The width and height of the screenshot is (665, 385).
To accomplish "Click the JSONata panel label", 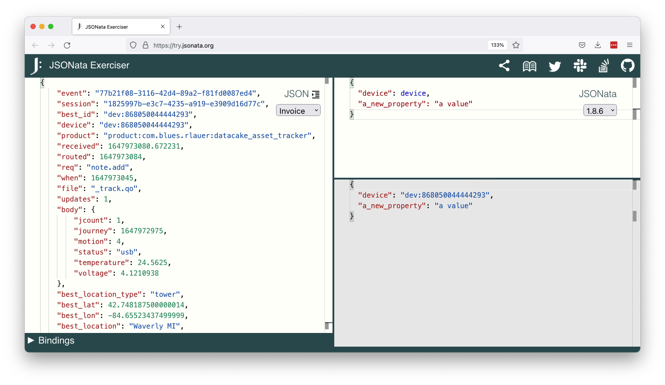I will pyautogui.click(x=598, y=94).
